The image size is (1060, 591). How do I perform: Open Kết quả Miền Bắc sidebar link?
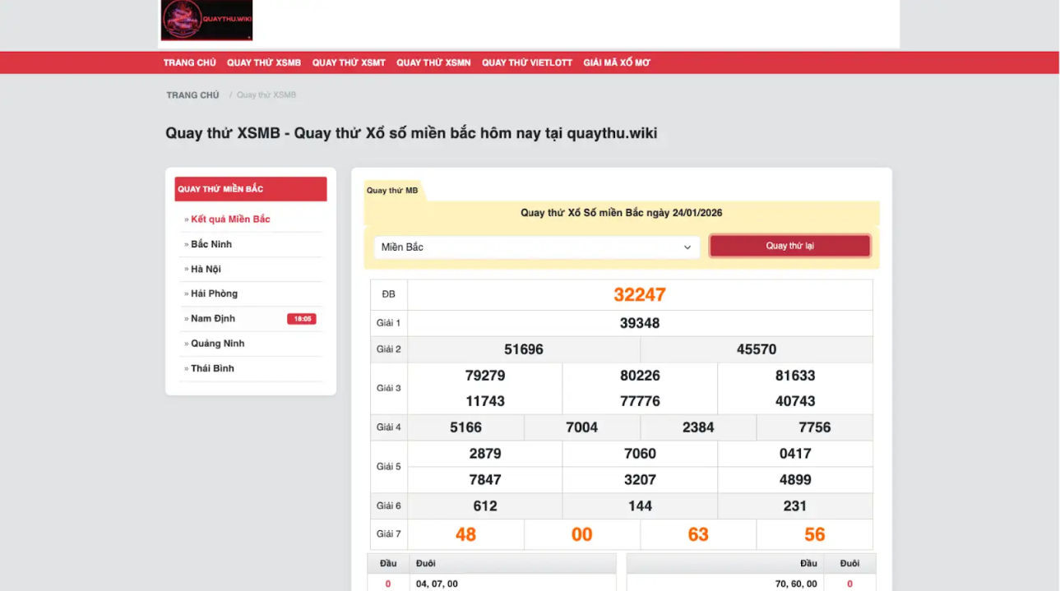tap(230, 219)
